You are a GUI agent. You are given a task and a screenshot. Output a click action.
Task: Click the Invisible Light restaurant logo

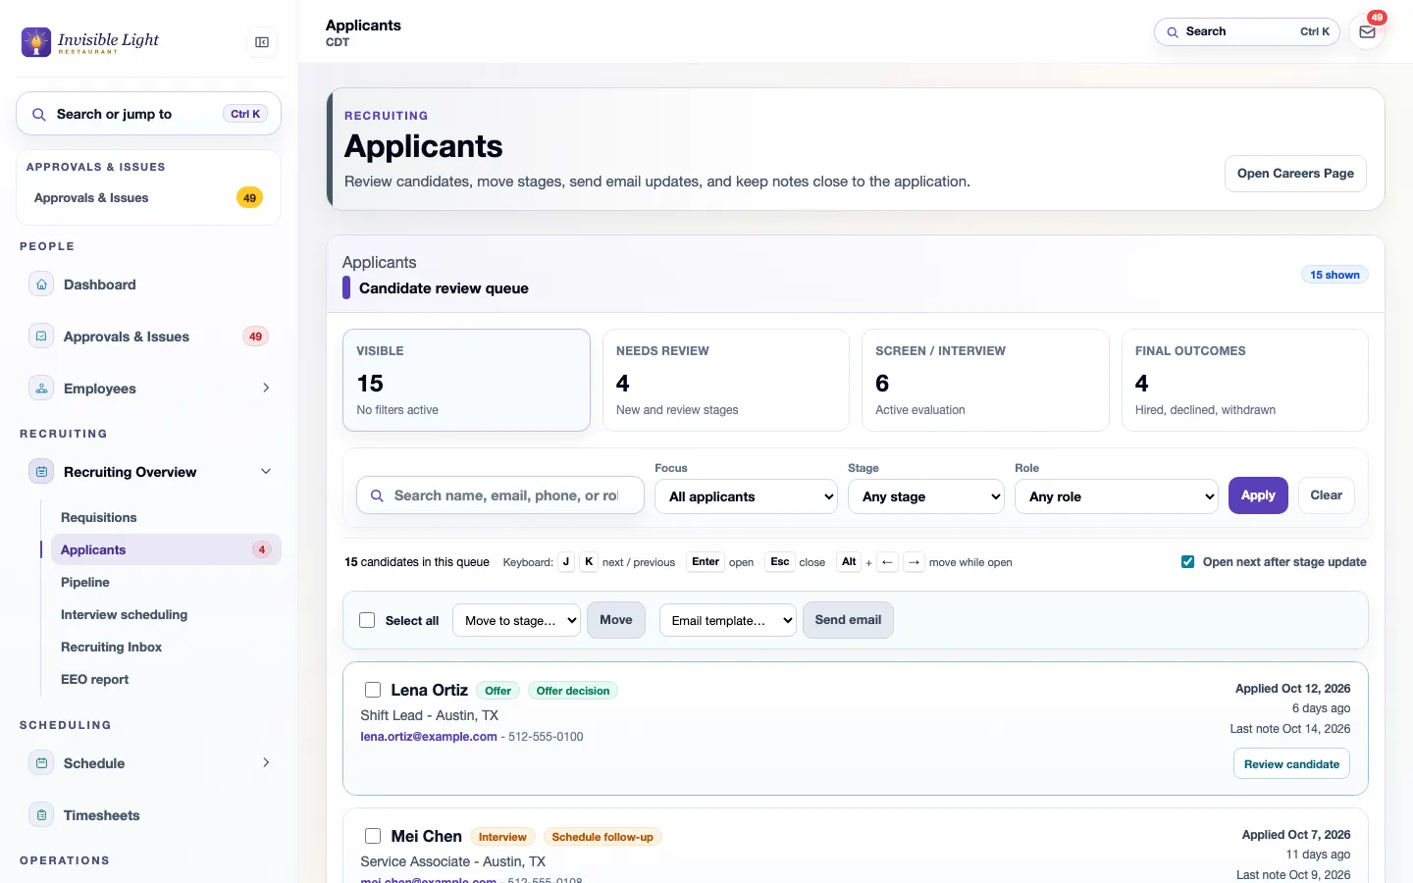tap(90, 42)
